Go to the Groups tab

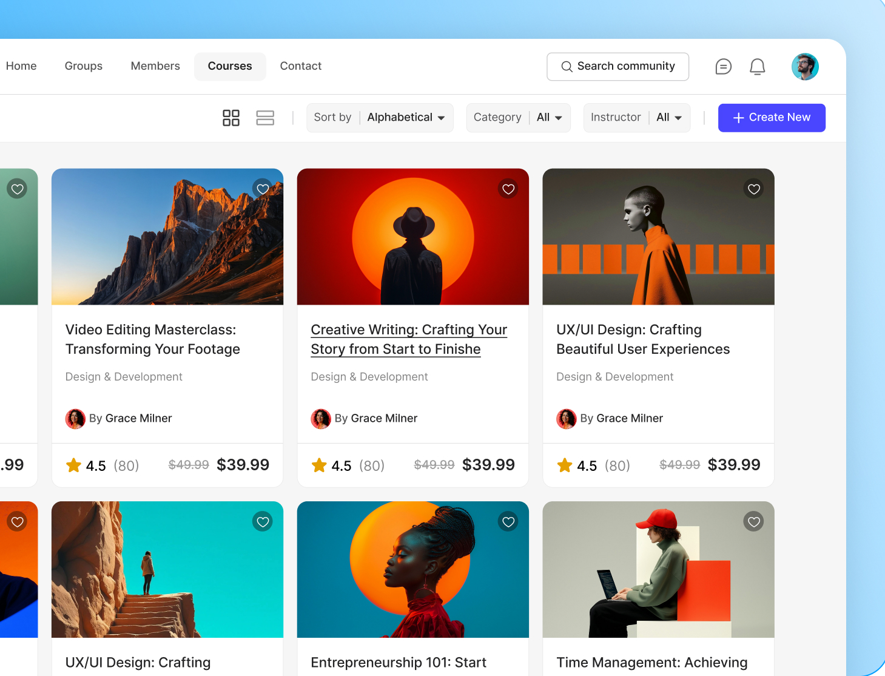(x=84, y=66)
